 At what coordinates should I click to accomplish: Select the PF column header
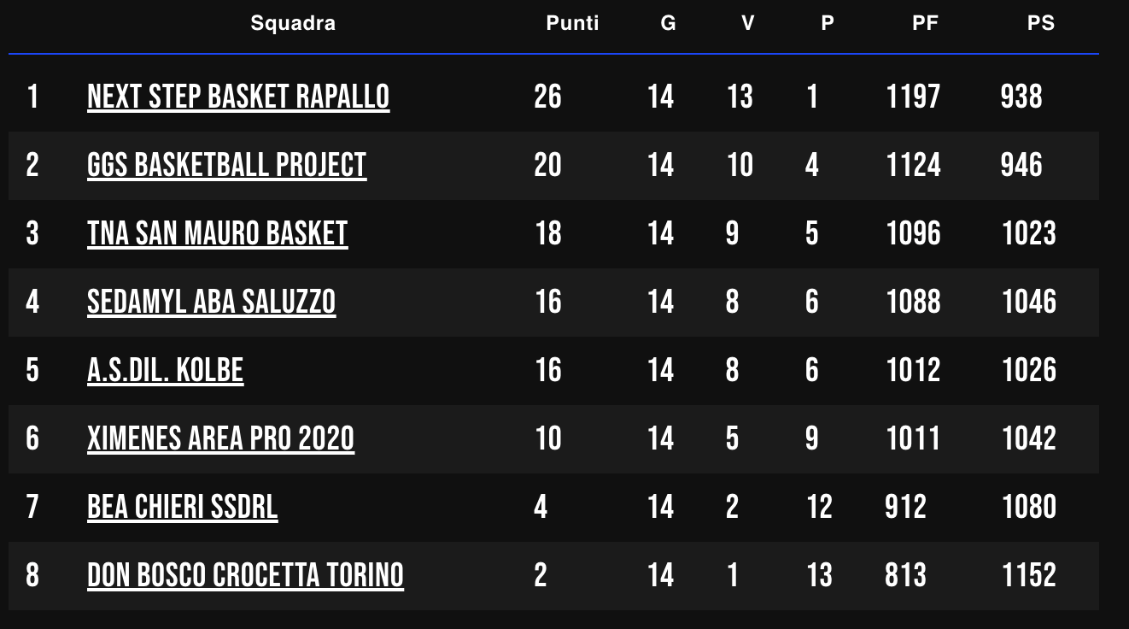point(925,23)
